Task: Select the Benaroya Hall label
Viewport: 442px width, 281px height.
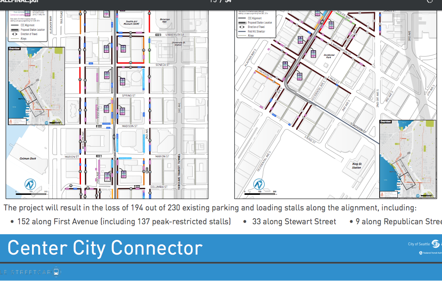Action: pos(165,20)
